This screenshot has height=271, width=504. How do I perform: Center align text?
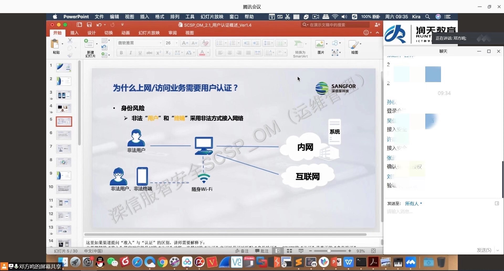click(x=230, y=53)
